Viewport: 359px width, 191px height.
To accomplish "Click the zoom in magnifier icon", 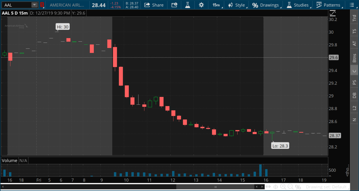I will coord(283,187).
